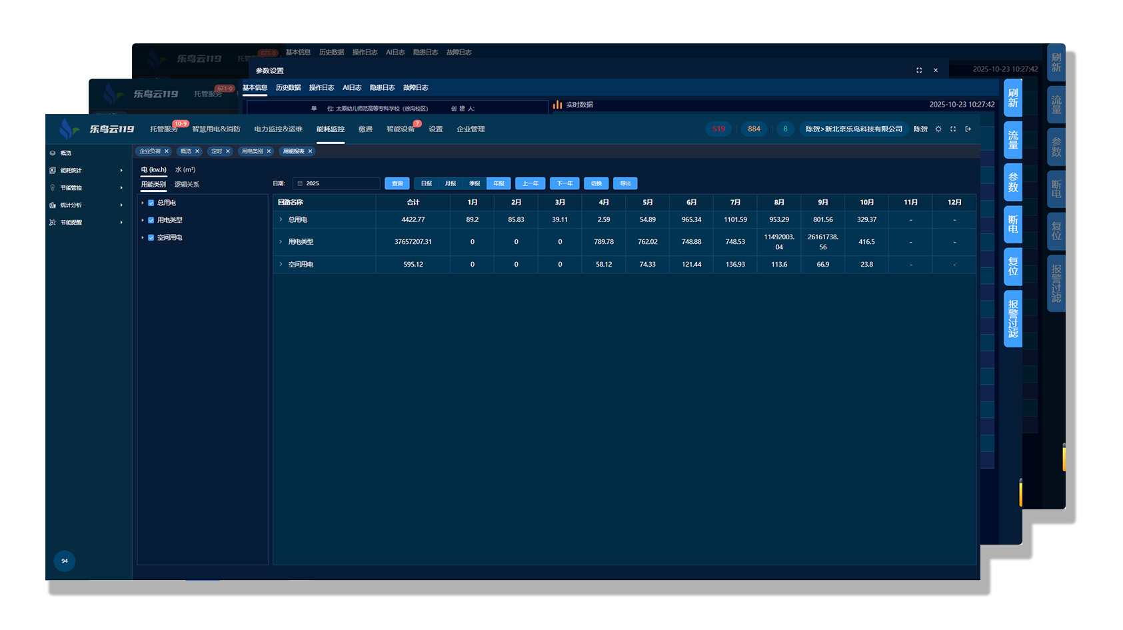This screenshot has height=630, width=1123.
Task: Close the 企业负荷 tab with X
Action: click(167, 151)
